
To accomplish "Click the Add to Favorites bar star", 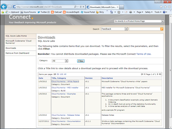I will 3,12.
